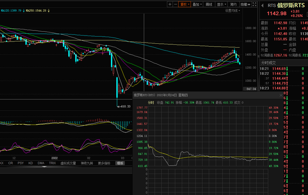
Task: Click 收盘:742.91 in popup header
Action: 166,103
